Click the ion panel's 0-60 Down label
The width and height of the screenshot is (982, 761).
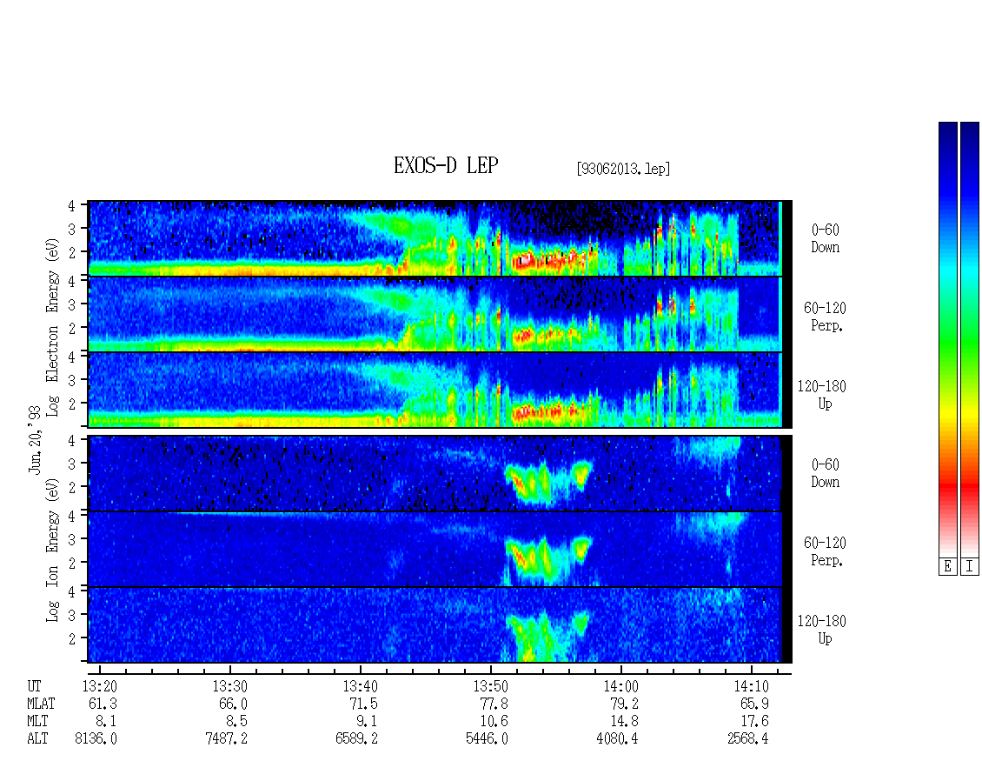(x=825, y=473)
